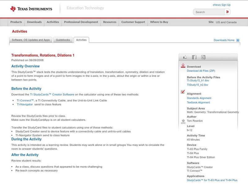The width and height of the screenshot is (248, 185).
Task: Open StudyCards for TI-83 Plus application link
Action: point(212,180)
